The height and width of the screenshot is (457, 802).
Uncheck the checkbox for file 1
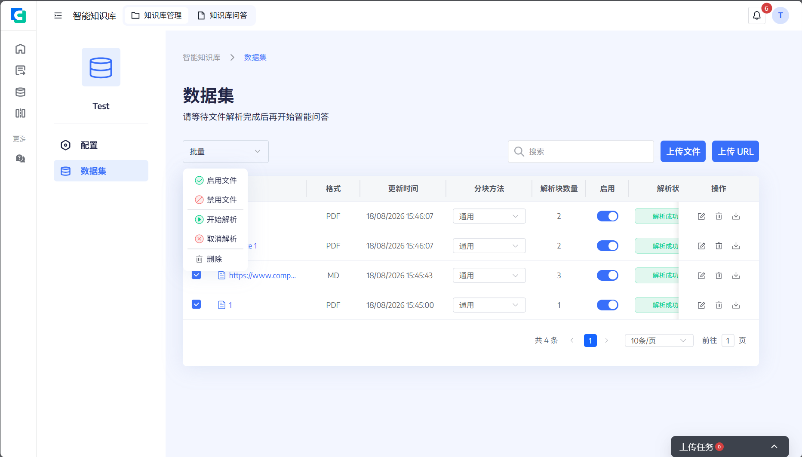point(196,304)
